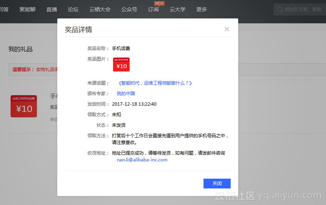326x205 pixels.
Task: Open the 论坛 nav item
Action: (73, 9)
